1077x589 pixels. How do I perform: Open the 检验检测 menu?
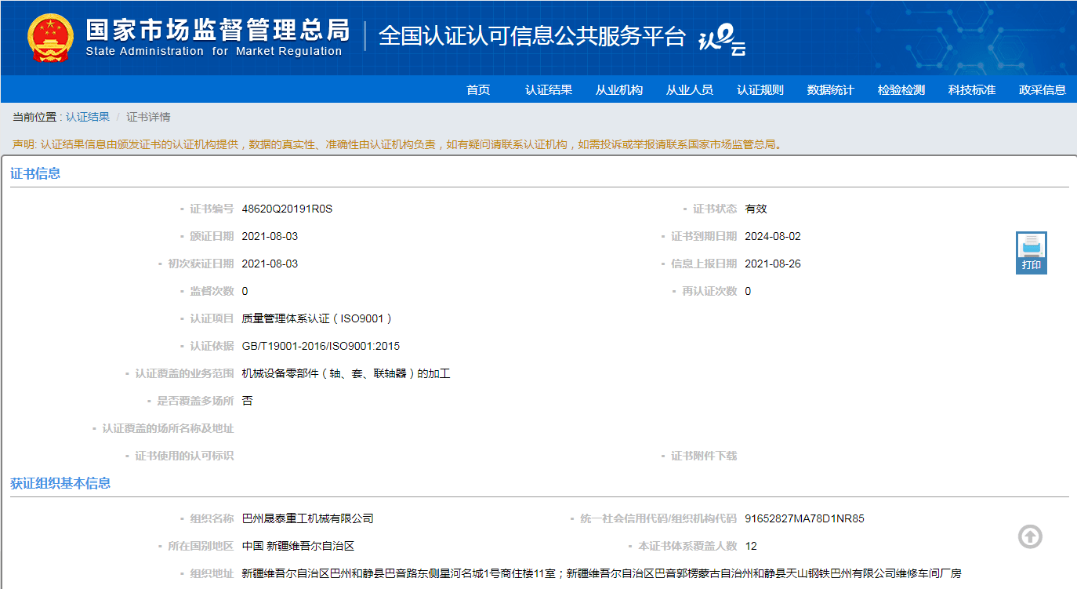[901, 89]
